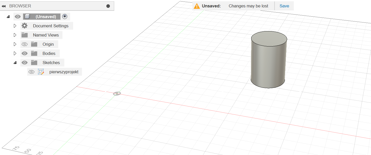Viewport: 371px width, 155px height.
Task: Activate the (Unsaved) component radio button
Action: pos(65,17)
